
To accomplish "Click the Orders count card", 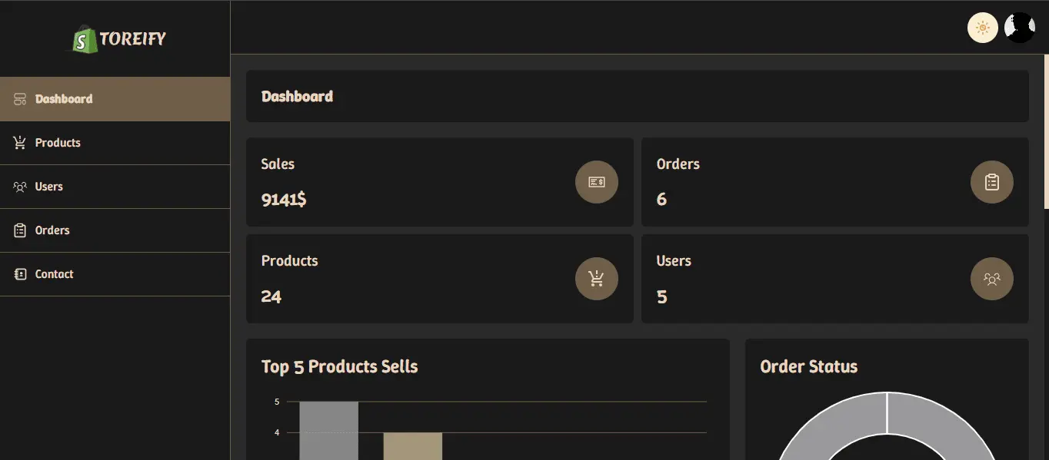I will 834,182.
